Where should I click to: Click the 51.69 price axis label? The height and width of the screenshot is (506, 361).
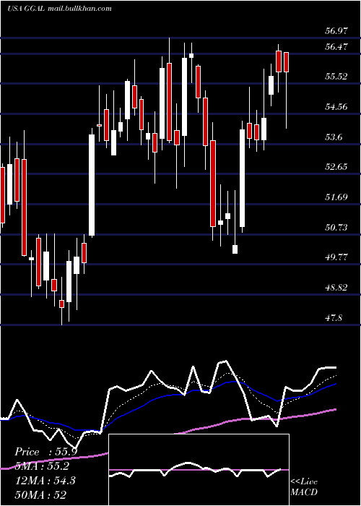point(336,197)
